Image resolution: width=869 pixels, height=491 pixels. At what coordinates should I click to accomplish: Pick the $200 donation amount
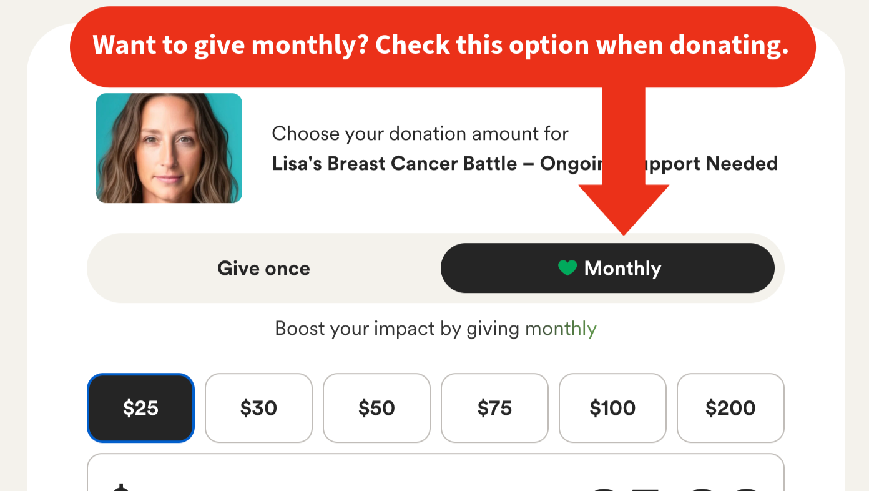click(730, 408)
